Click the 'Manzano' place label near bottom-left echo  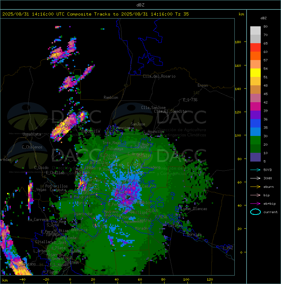(x=29, y=264)
